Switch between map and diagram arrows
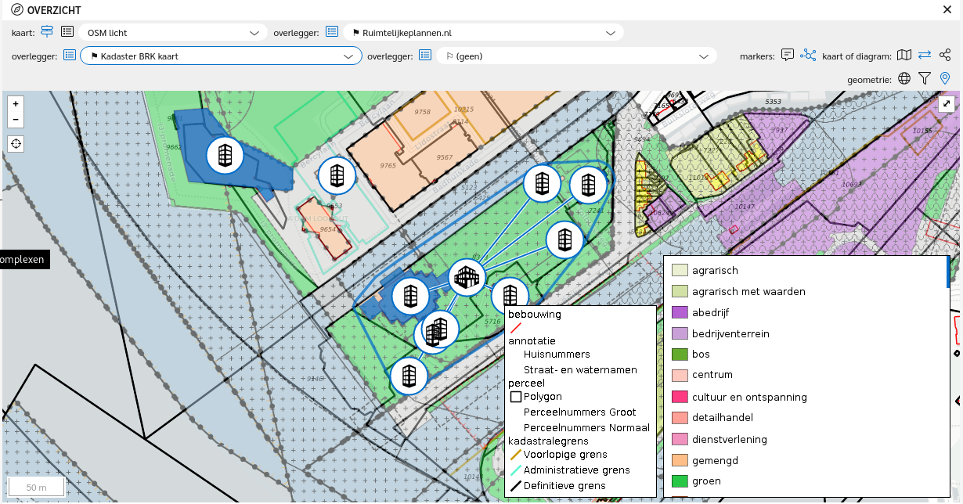Image resolution: width=963 pixels, height=504 pixels. tap(925, 56)
